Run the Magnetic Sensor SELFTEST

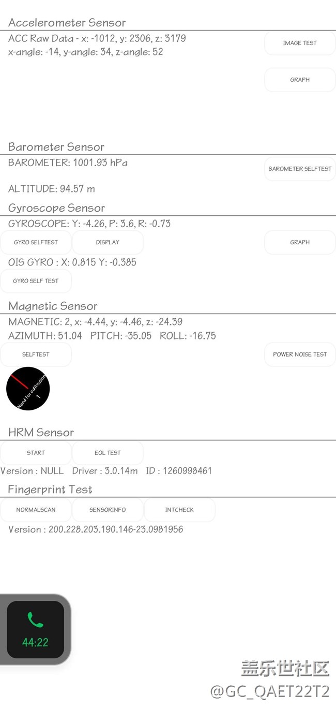coord(36,354)
